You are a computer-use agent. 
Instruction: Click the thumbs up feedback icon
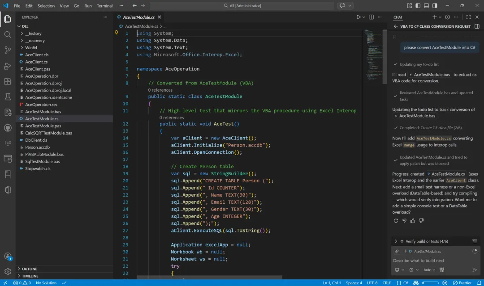(413, 221)
